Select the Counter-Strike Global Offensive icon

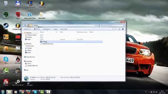click(x=6, y=38)
